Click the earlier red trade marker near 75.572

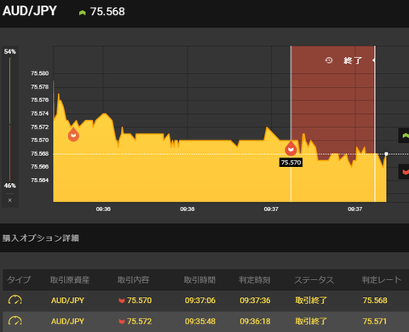coord(73,135)
